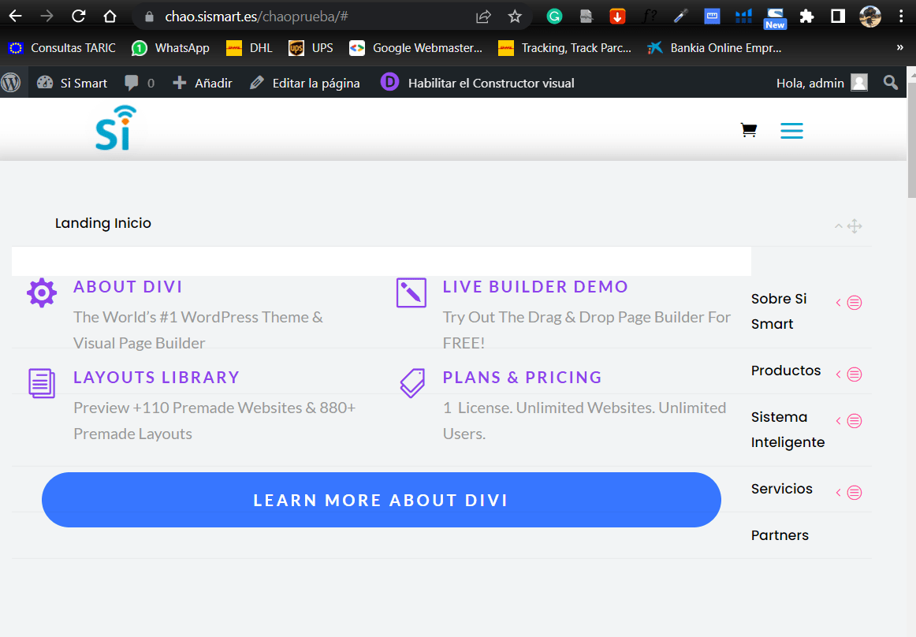Go back with the browser back arrow

[x=16, y=17]
